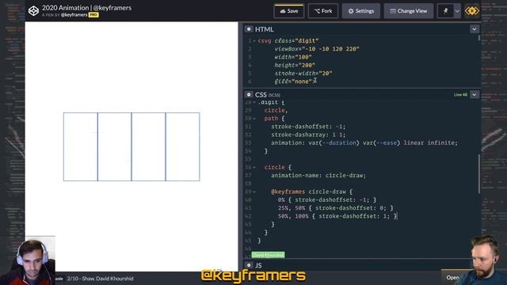The width and height of the screenshot is (507, 285).
Task: Open the HTML panel dropdown chevron
Action: pos(475,29)
